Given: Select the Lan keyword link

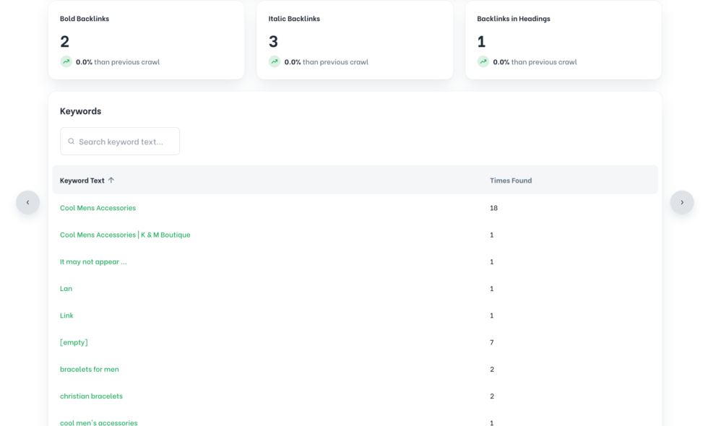Looking at the screenshot, I should coord(66,288).
